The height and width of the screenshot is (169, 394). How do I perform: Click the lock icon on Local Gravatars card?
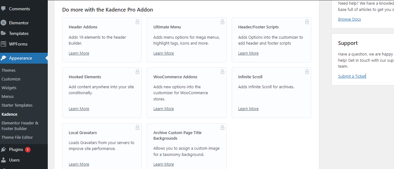coord(137,128)
